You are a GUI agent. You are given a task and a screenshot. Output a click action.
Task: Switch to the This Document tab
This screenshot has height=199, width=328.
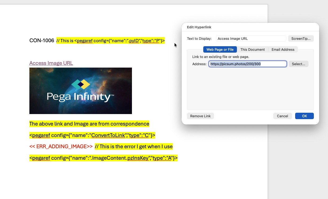252,49
